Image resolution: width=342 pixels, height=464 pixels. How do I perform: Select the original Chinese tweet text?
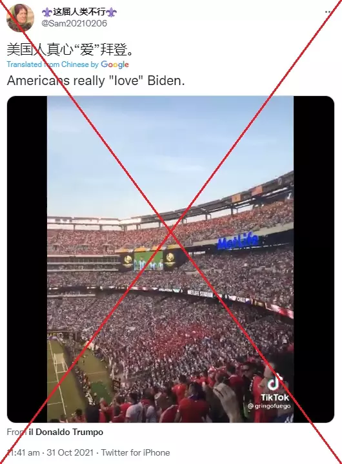coord(70,49)
